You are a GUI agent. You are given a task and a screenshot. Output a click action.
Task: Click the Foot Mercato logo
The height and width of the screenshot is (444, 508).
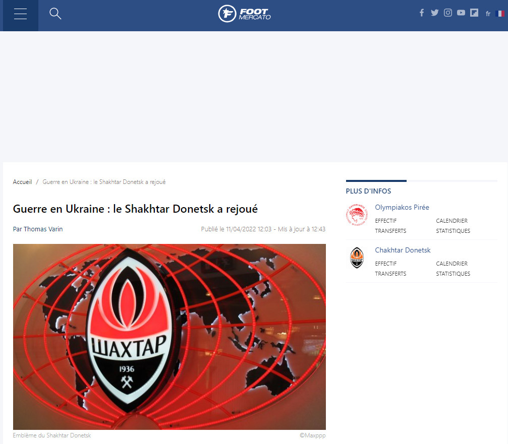pos(245,14)
